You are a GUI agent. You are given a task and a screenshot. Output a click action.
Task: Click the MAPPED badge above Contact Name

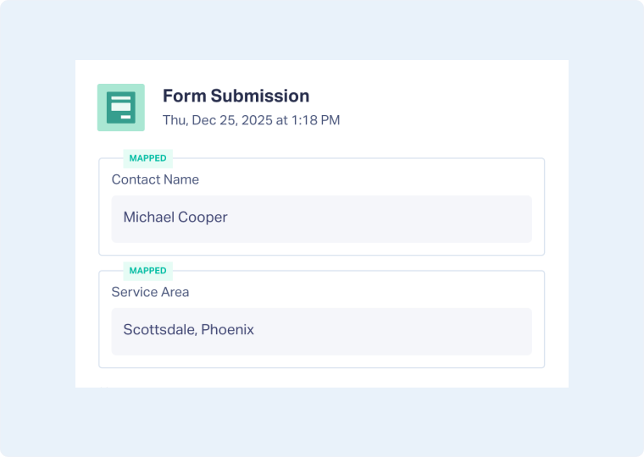pos(147,158)
